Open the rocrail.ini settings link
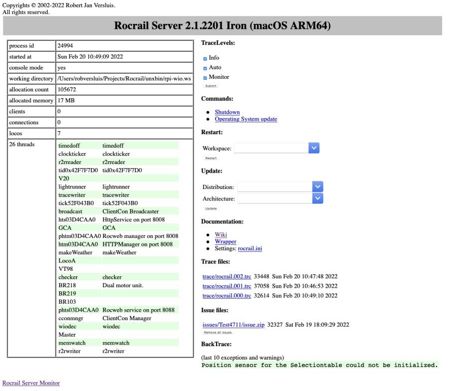 (249, 248)
